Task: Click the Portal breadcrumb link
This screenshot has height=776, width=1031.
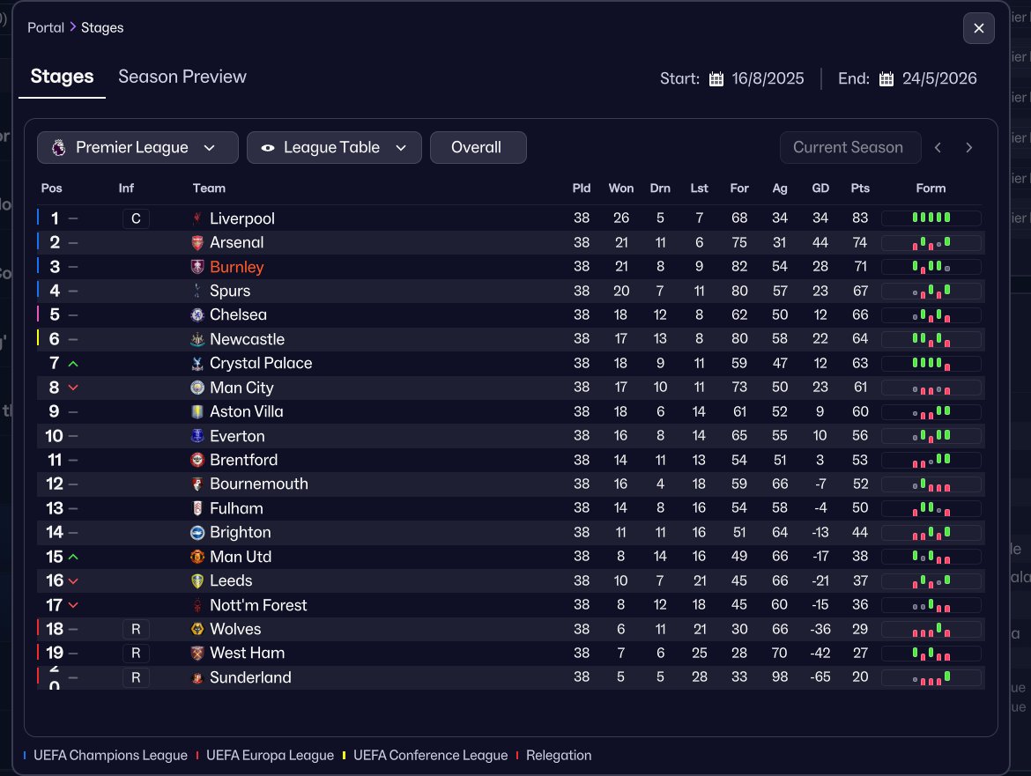Action: click(x=45, y=27)
